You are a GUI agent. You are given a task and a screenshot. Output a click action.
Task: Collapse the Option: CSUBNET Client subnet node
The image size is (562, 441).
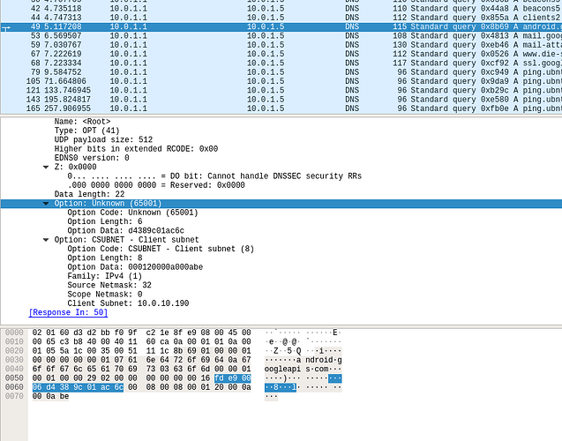pos(46,238)
